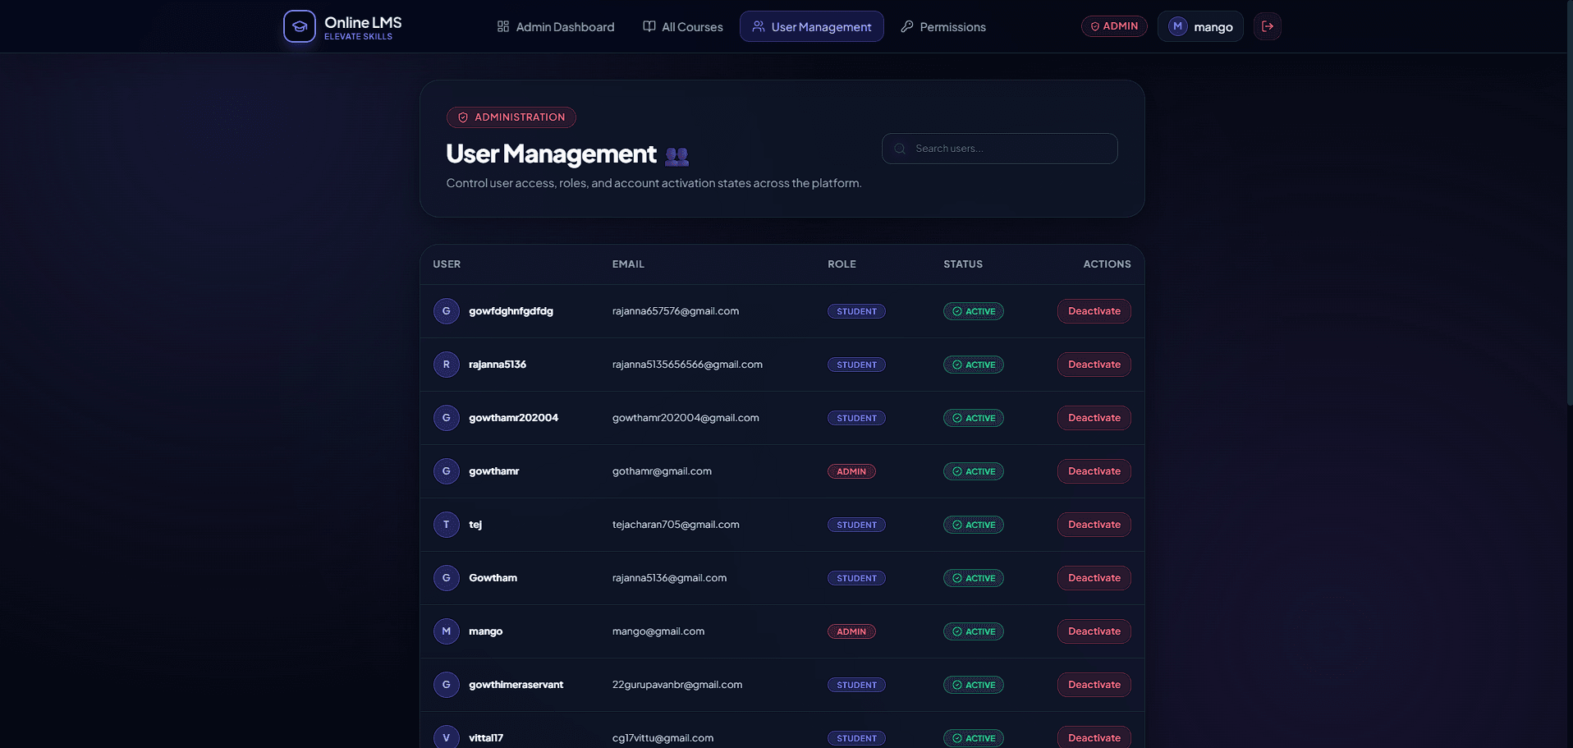
Task: Click the ADMIN shield badge in header
Action: (1114, 26)
